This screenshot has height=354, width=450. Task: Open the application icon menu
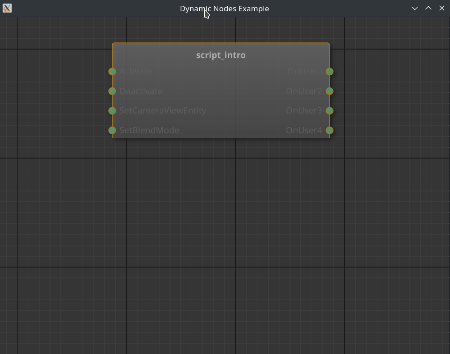pos(7,8)
